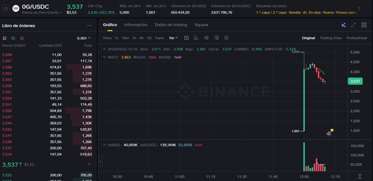Open chart display list settings icon
373x181 pixels.
pos(216,38)
